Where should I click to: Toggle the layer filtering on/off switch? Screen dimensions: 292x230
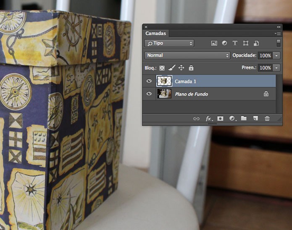(x=279, y=43)
